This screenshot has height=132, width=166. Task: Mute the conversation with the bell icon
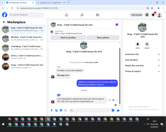pyautogui.click(x=138, y=44)
